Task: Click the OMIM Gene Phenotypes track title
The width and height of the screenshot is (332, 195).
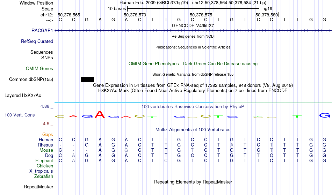Action: pos(193,63)
